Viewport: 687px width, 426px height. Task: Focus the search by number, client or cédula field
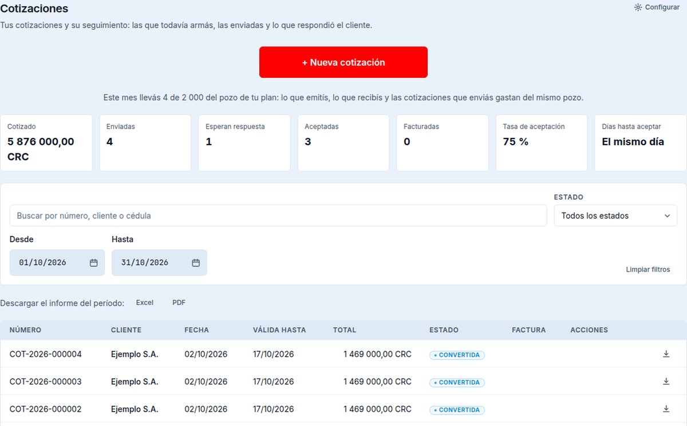click(278, 216)
